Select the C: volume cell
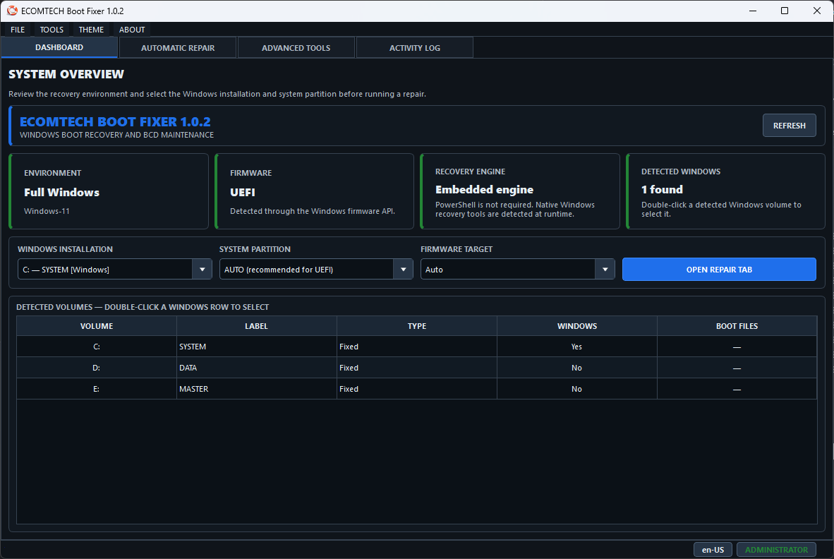The image size is (834, 559). tap(97, 347)
